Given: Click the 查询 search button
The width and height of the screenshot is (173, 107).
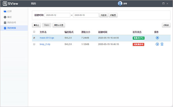Looking at the screenshot, I should (x=104, y=15).
